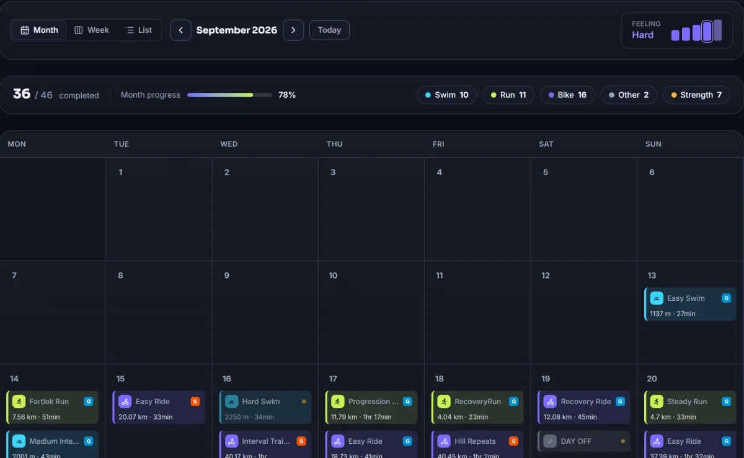
Task: Click Garmin badge on Fartlek Run card
Action: click(x=89, y=402)
